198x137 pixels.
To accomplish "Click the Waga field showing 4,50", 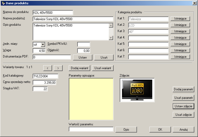I will (39, 51).
